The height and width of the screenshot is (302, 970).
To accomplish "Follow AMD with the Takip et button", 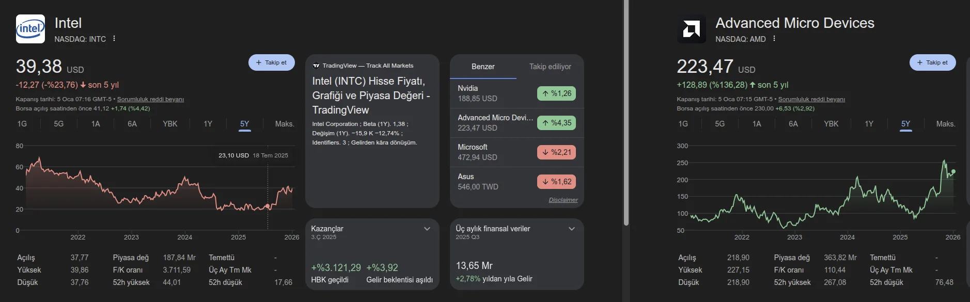I will (x=932, y=62).
